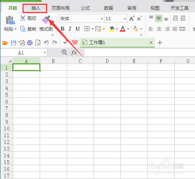Click the select all corner
The width and height of the screenshot is (195, 179).
click(x=10, y=61)
